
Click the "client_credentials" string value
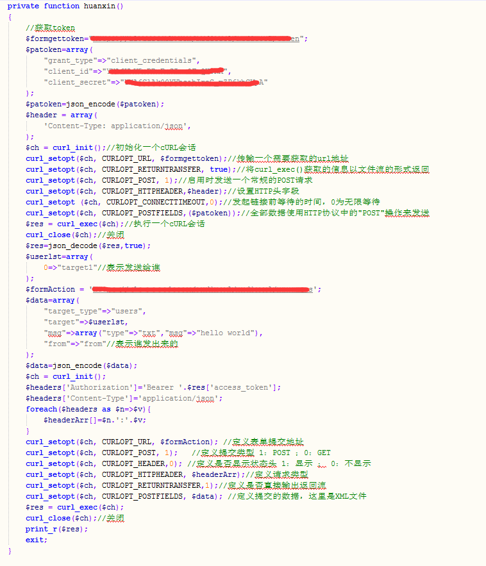point(145,60)
